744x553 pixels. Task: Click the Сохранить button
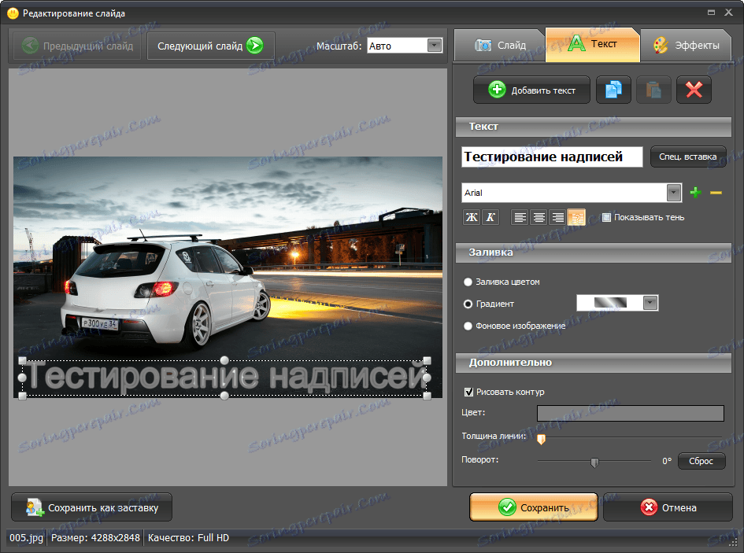(x=533, y=507)
